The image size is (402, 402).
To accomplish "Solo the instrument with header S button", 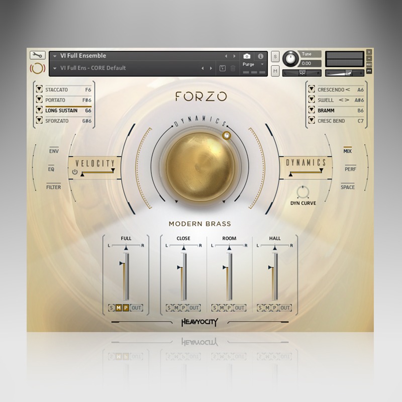I will tap(275, 56).
